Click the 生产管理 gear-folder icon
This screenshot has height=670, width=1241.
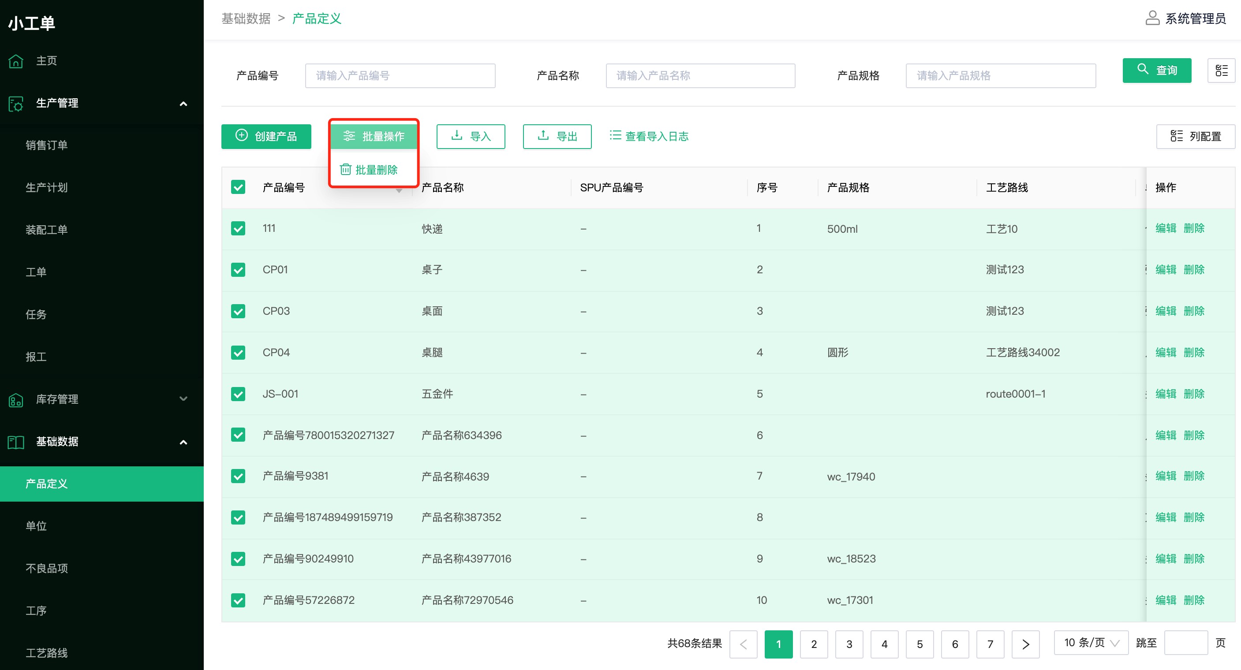pyautogui.click(x=16, y=103)
